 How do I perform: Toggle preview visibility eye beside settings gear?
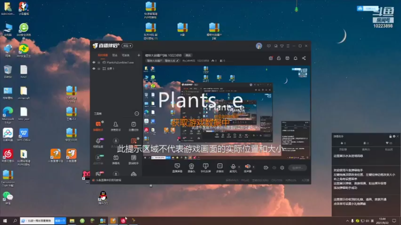coord(274,167)
